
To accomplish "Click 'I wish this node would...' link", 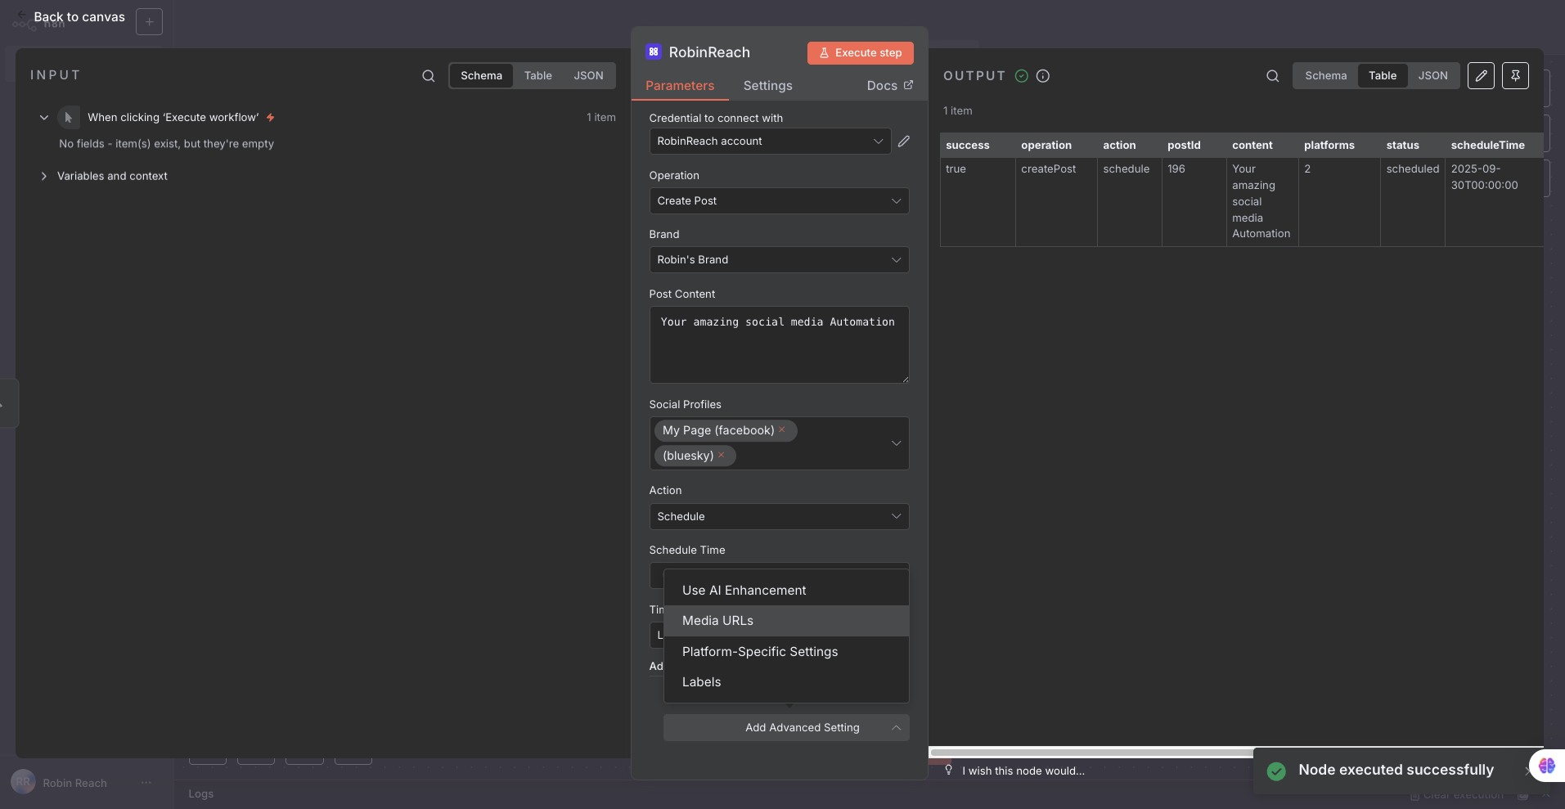I will coord(1023,771).
